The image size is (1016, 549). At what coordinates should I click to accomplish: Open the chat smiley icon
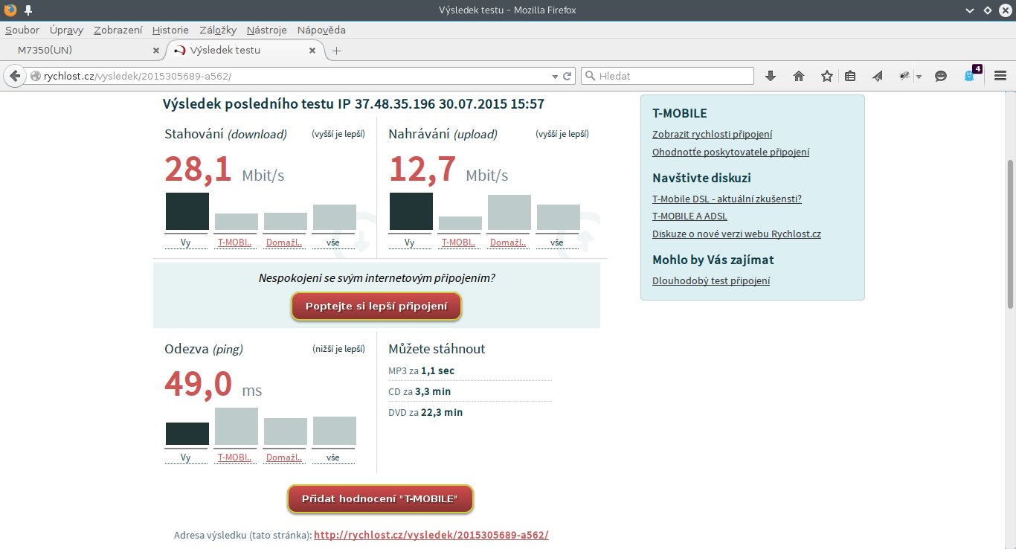coord(941,76)
